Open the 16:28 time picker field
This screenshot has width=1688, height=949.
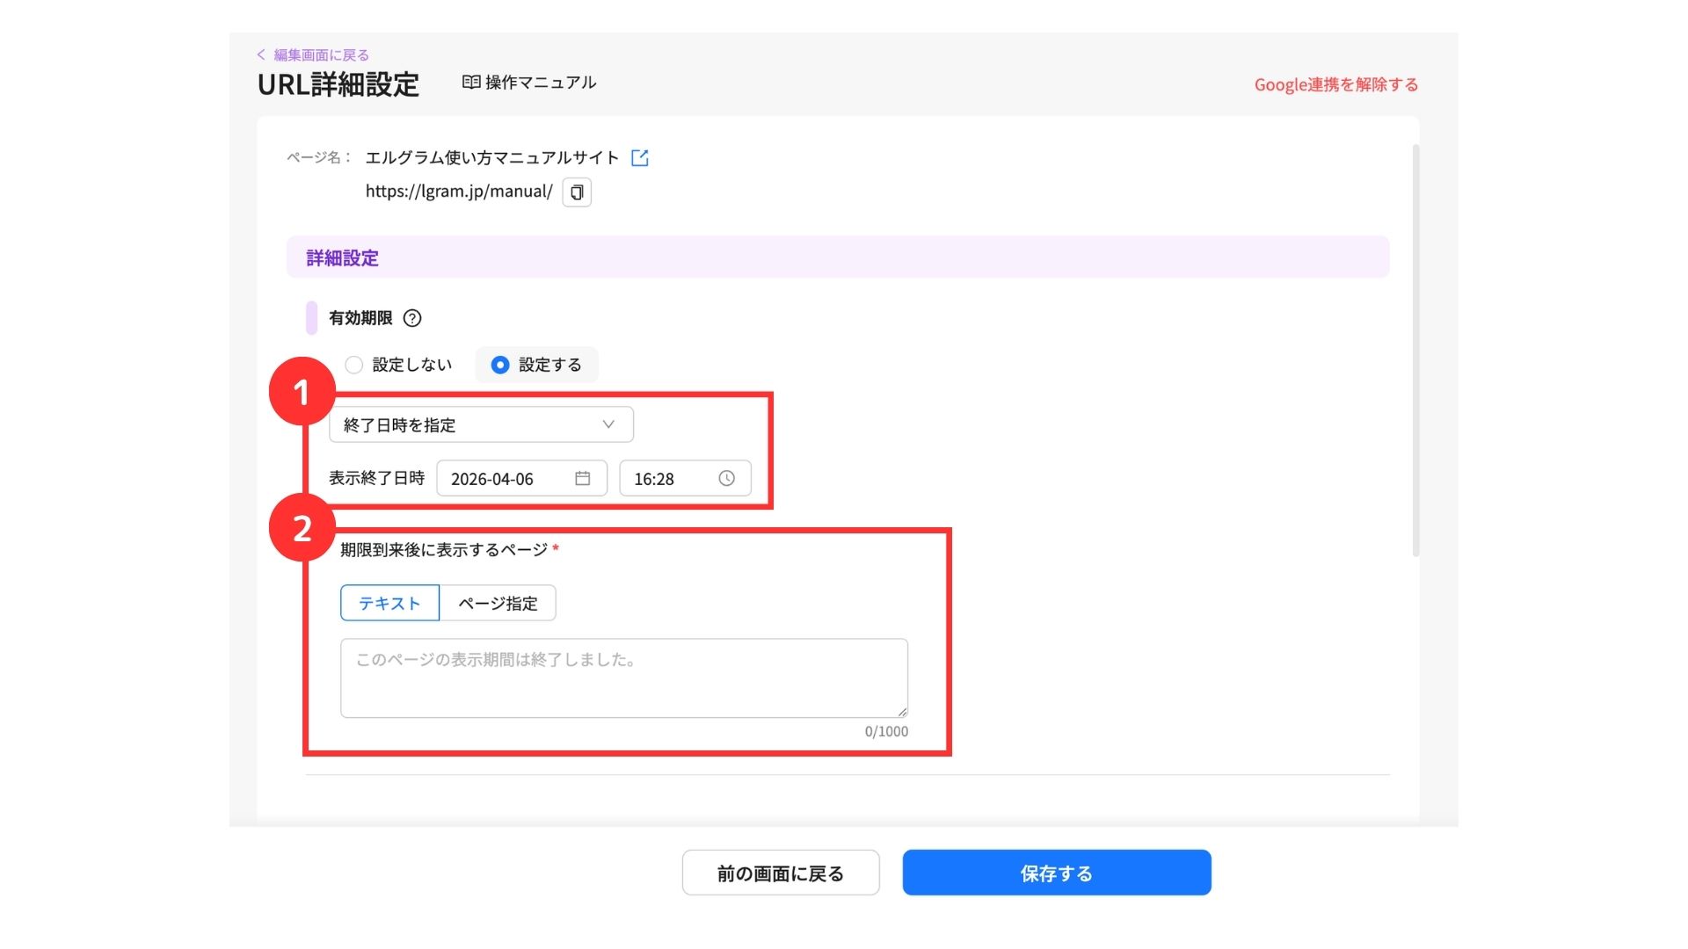pos(668,479)
